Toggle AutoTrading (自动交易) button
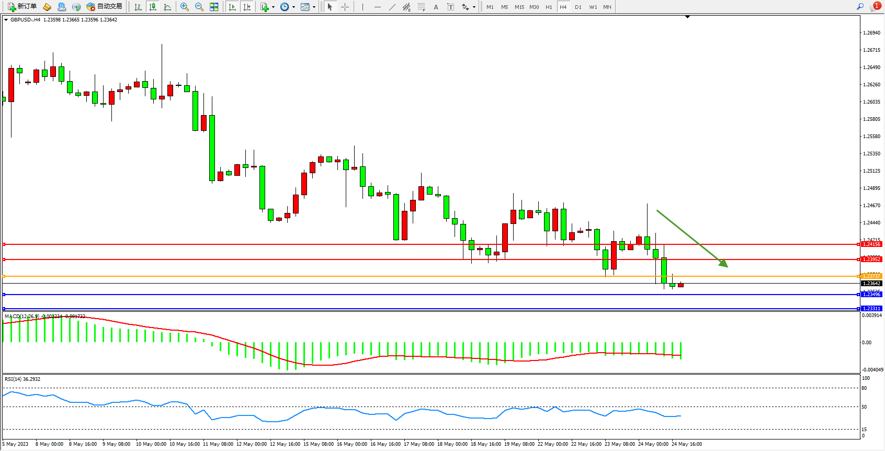 105,7
